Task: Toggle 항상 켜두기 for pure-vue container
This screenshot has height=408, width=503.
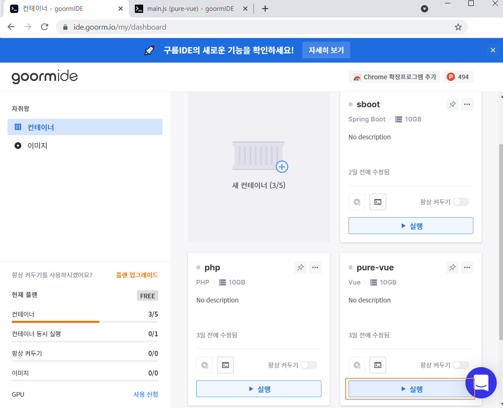Action: coord(461,365)
